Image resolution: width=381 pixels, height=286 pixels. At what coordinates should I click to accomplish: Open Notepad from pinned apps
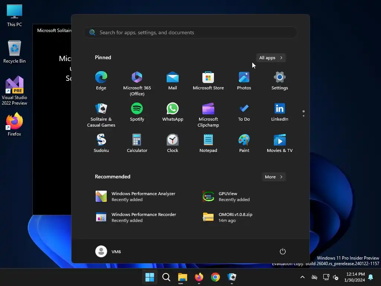click(x=208, y=143)
